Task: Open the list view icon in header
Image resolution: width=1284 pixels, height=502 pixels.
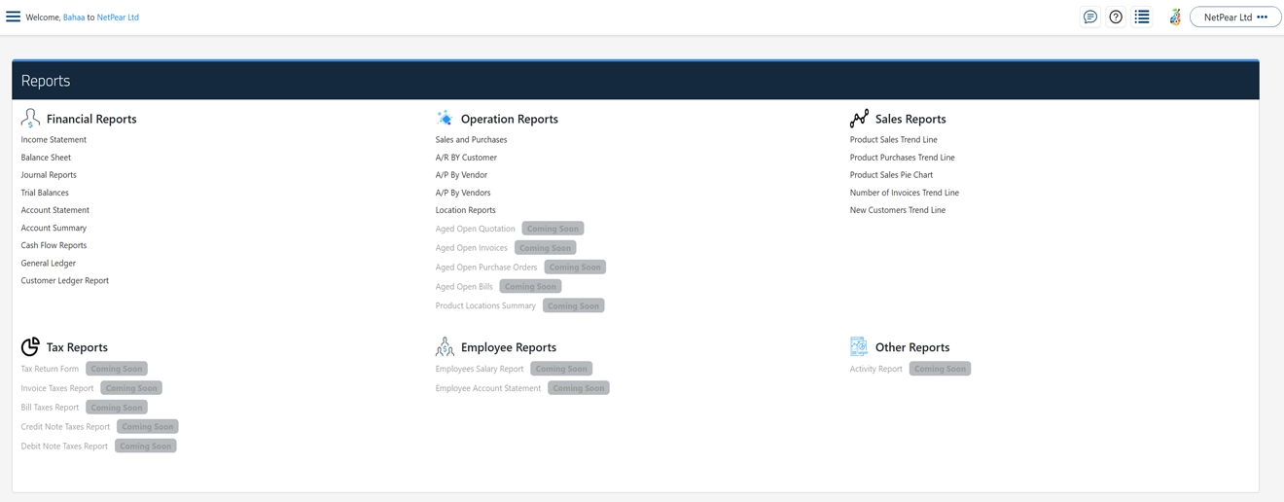Action: 1142,17
